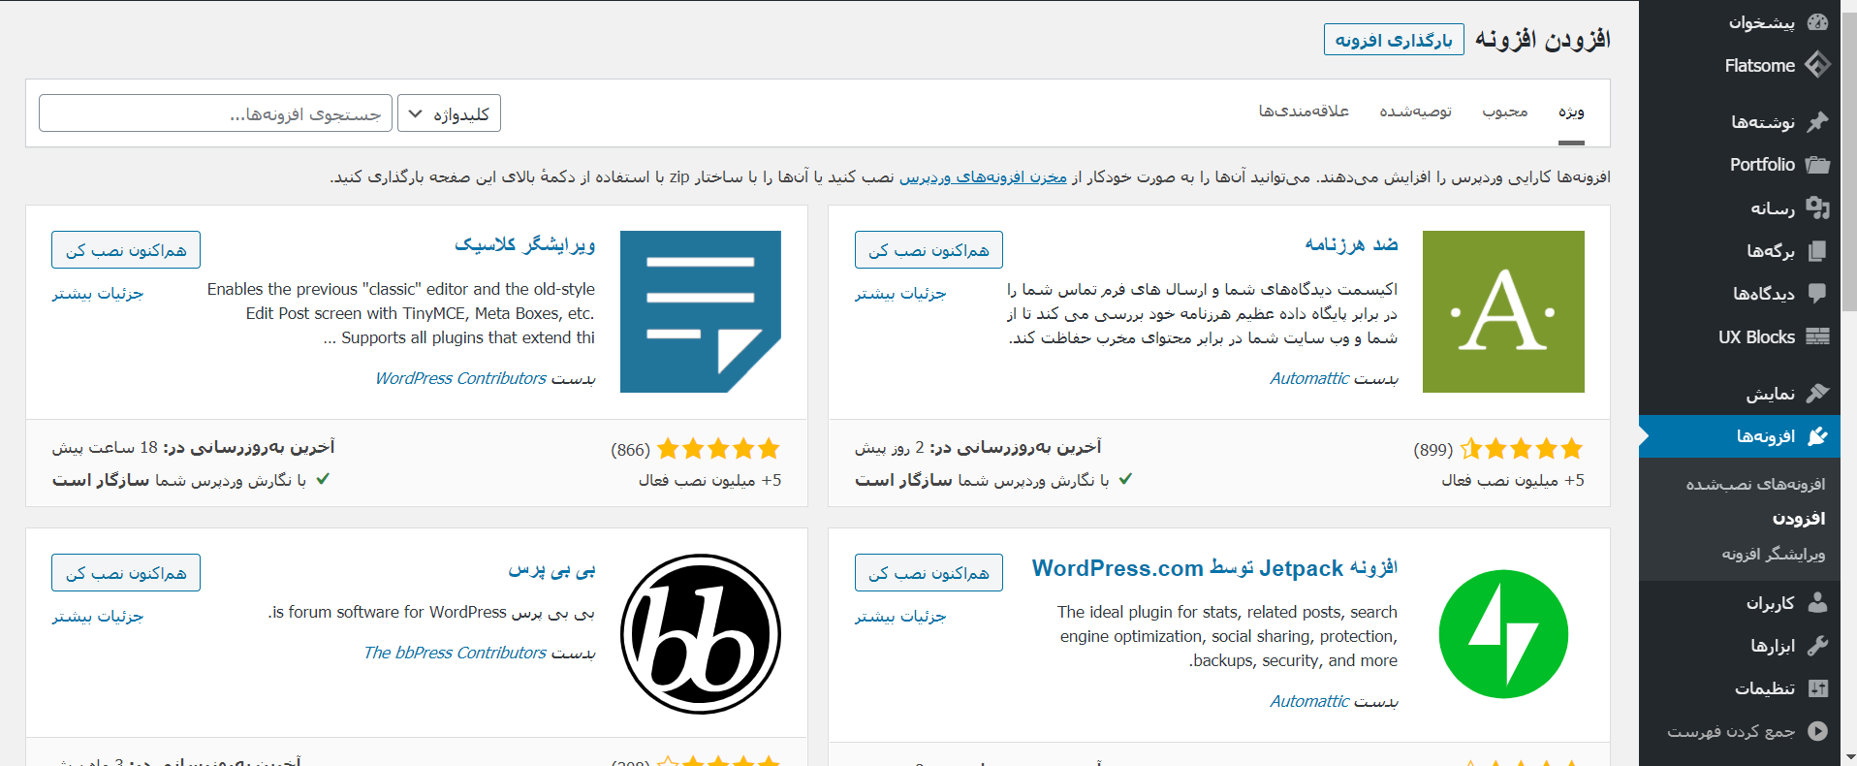Click the star rating of ویرایشگر کلاسیک
The height and width of the screenshot is (766, 1857).
718,448
